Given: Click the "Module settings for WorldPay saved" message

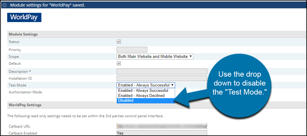Looking at the screenshot, I should (48, 5).
